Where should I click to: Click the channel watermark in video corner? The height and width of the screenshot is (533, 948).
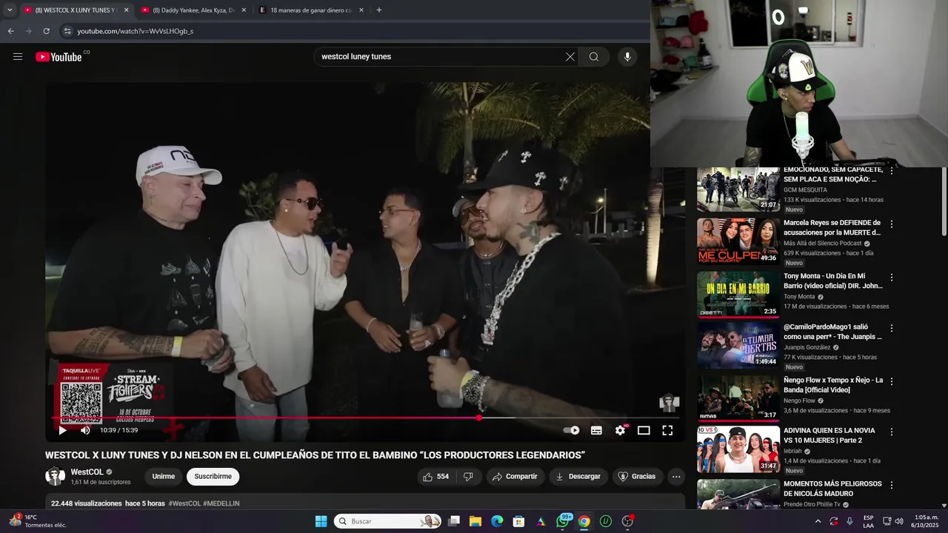tap(670, 403)
